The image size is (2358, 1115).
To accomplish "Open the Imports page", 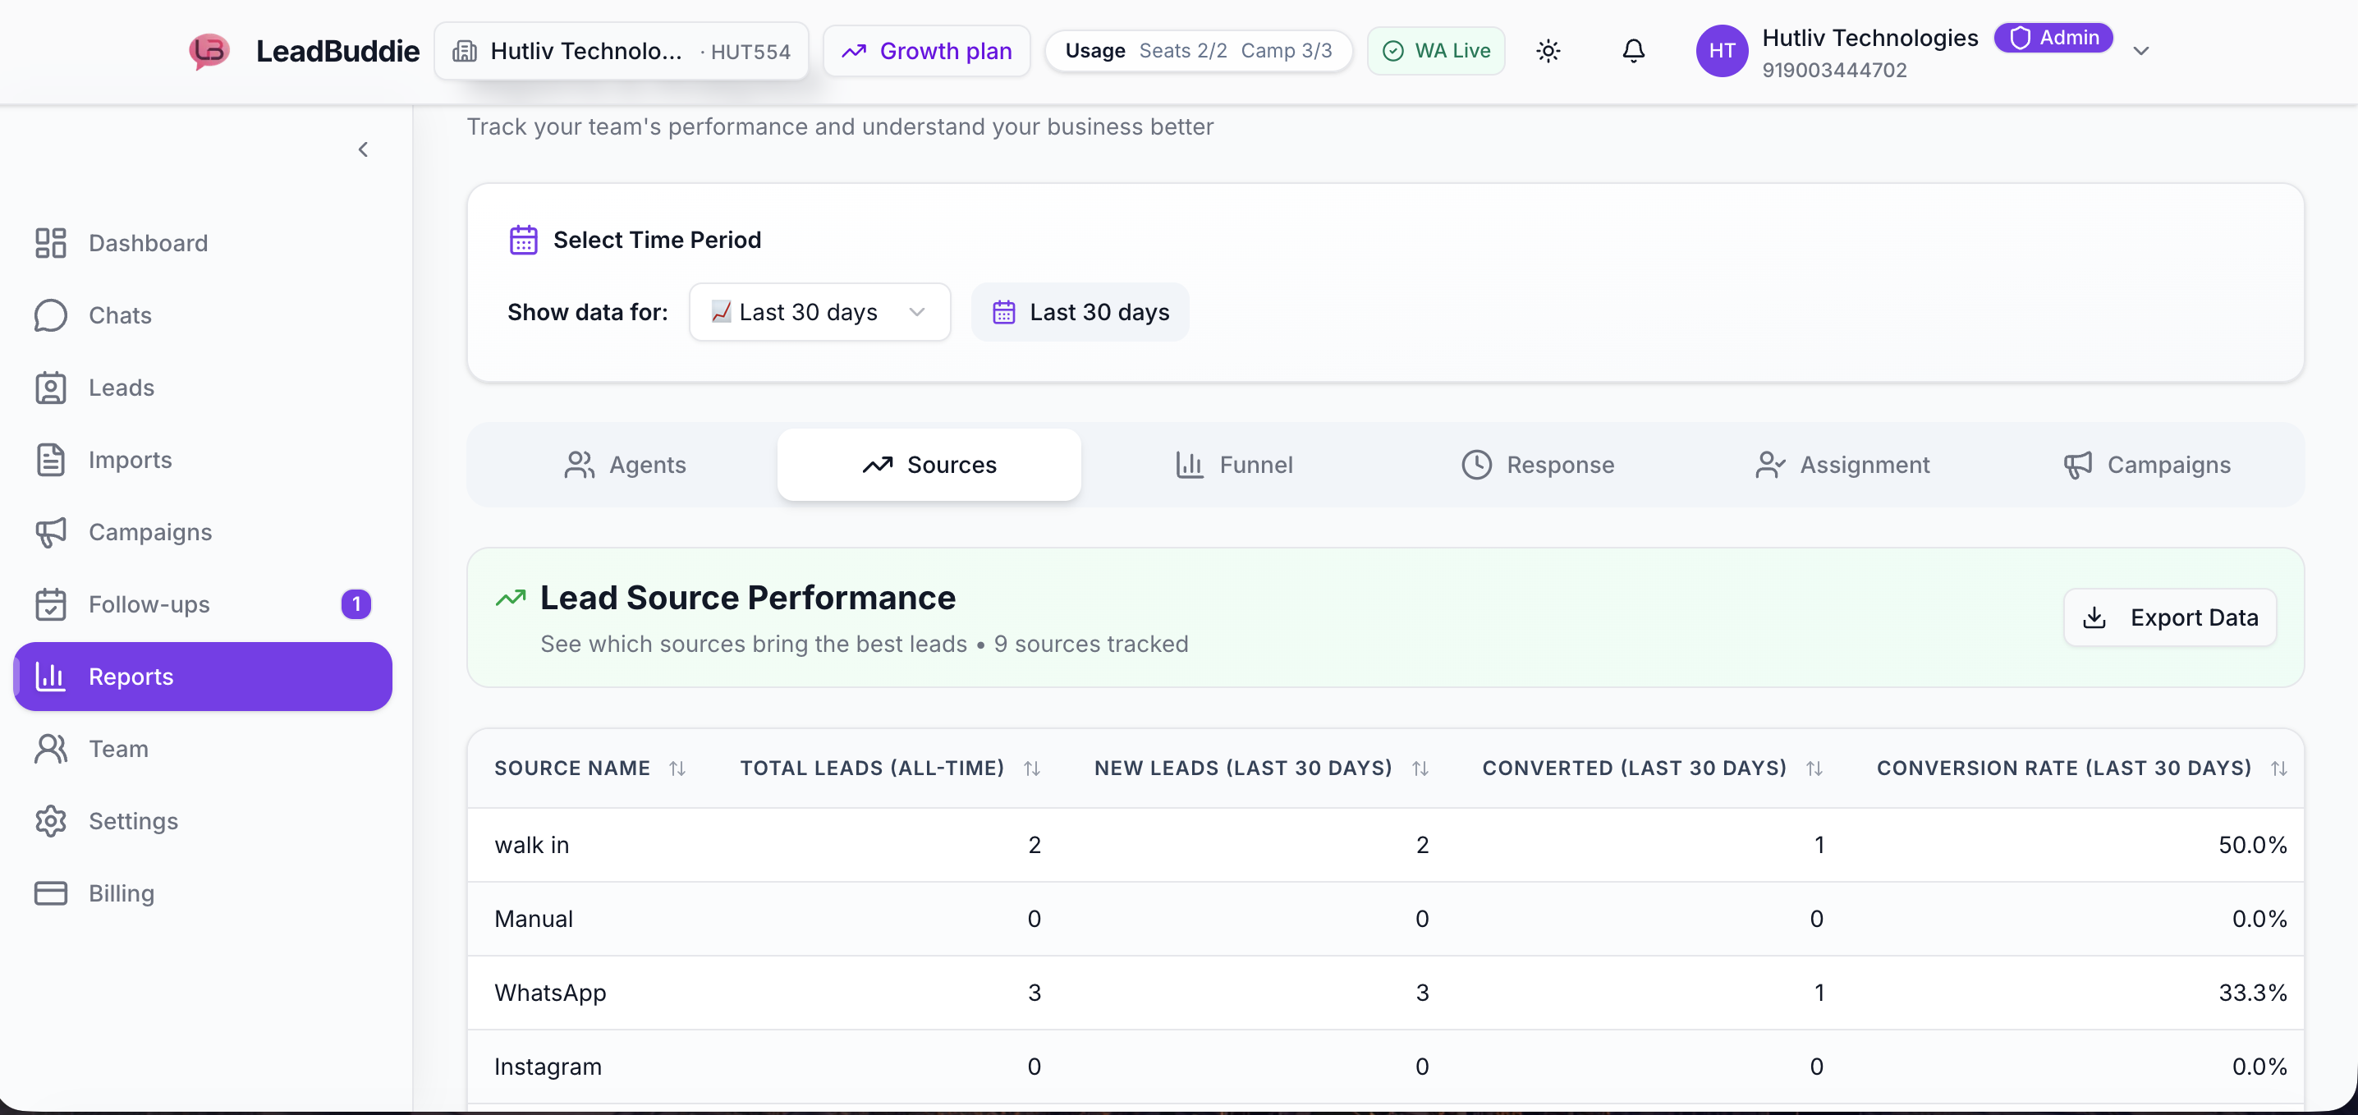I will pos(129,460).
